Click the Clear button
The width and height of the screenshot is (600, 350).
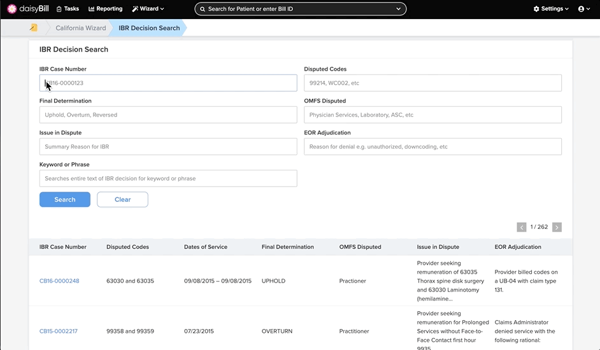[x=122, y=199]
